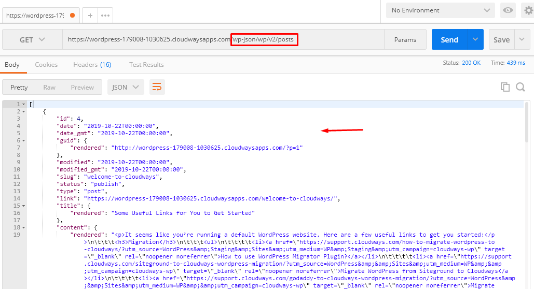Click the status "publish" value
The height and width of the screenshot is (289, 534).
(106, 184)
